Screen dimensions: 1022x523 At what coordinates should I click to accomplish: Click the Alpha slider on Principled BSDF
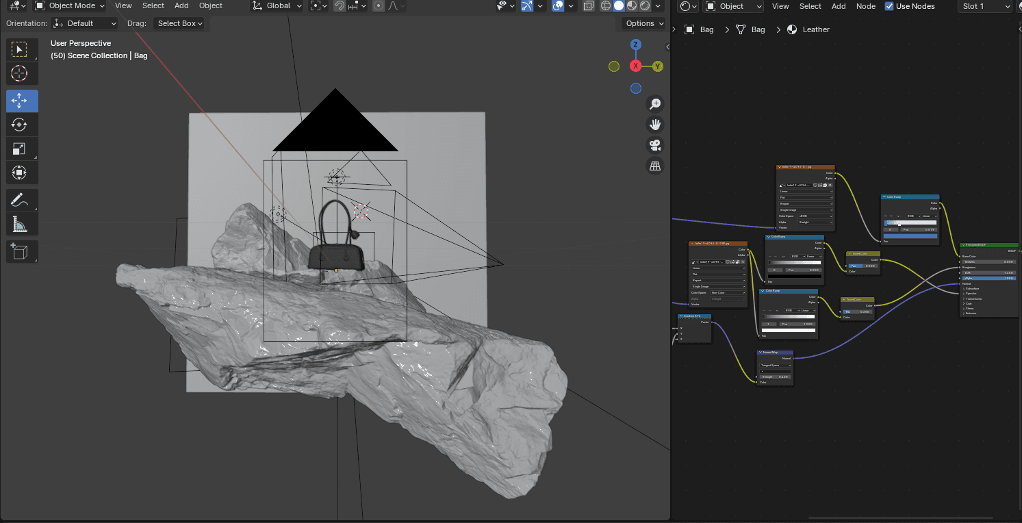[x=988, y=278]
